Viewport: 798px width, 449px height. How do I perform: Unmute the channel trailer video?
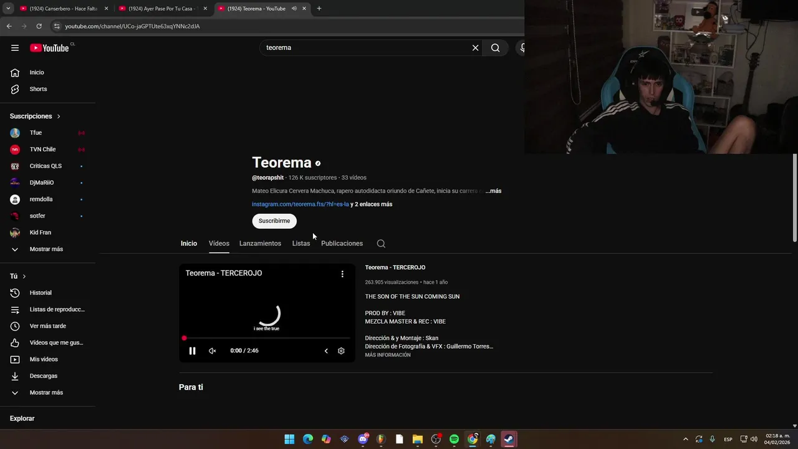click(212, 351)
